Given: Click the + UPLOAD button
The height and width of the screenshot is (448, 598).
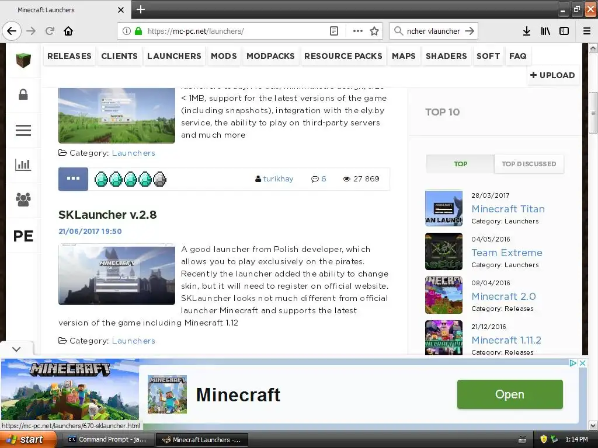Looking at the screenshot, I should pyautogui.click(x=552, y=75).
